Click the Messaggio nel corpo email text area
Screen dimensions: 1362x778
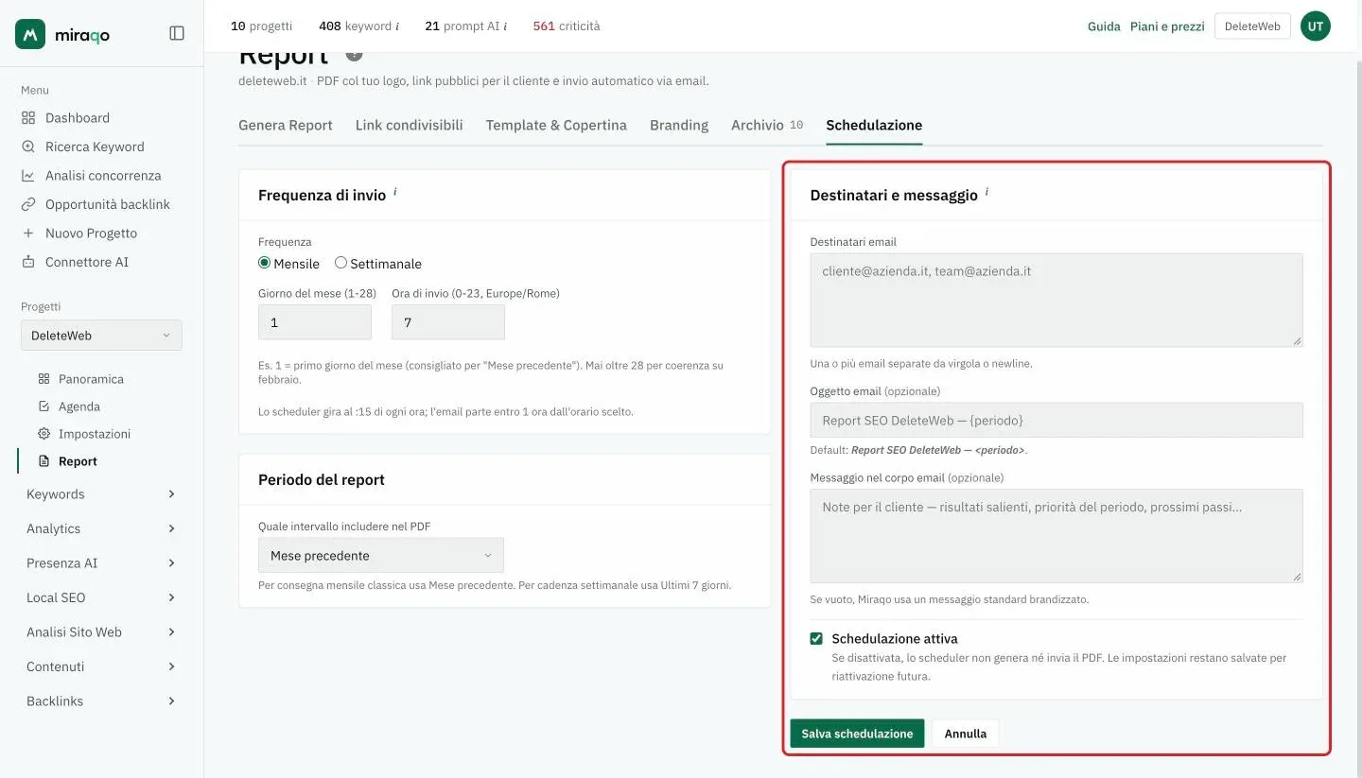click(1056, 536)
